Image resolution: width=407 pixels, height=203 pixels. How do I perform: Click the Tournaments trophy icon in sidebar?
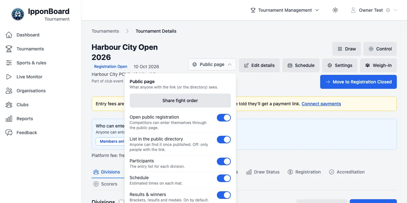tap(9, 49)
